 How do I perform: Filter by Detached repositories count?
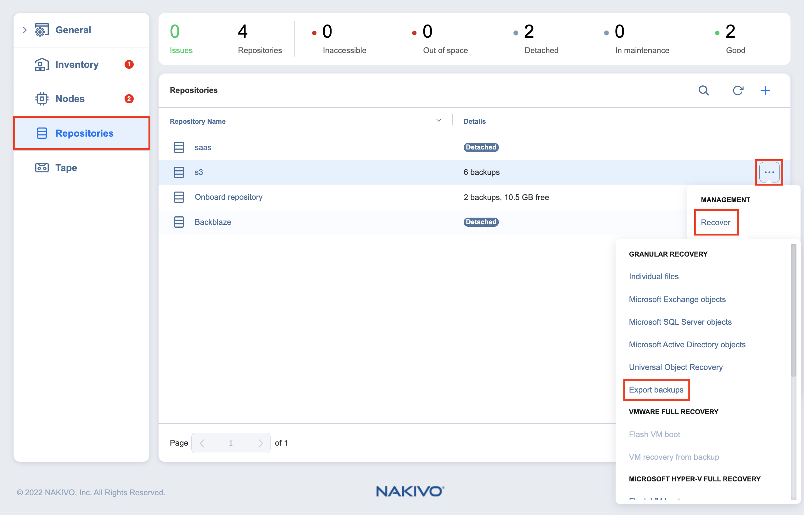[x=536, y=39]
